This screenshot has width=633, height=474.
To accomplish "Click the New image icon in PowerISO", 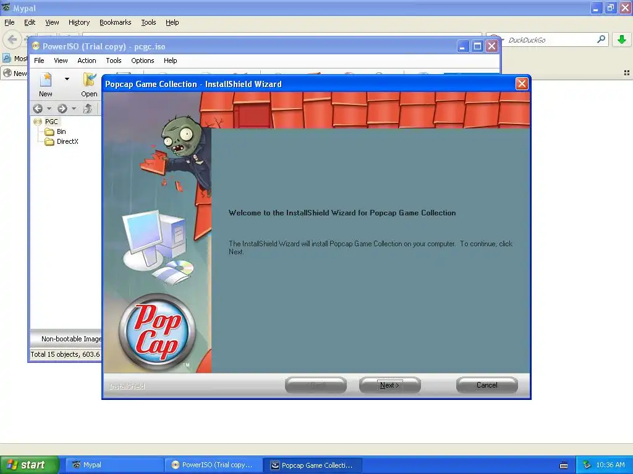I will pyautogui.click(x=46, y=80).
